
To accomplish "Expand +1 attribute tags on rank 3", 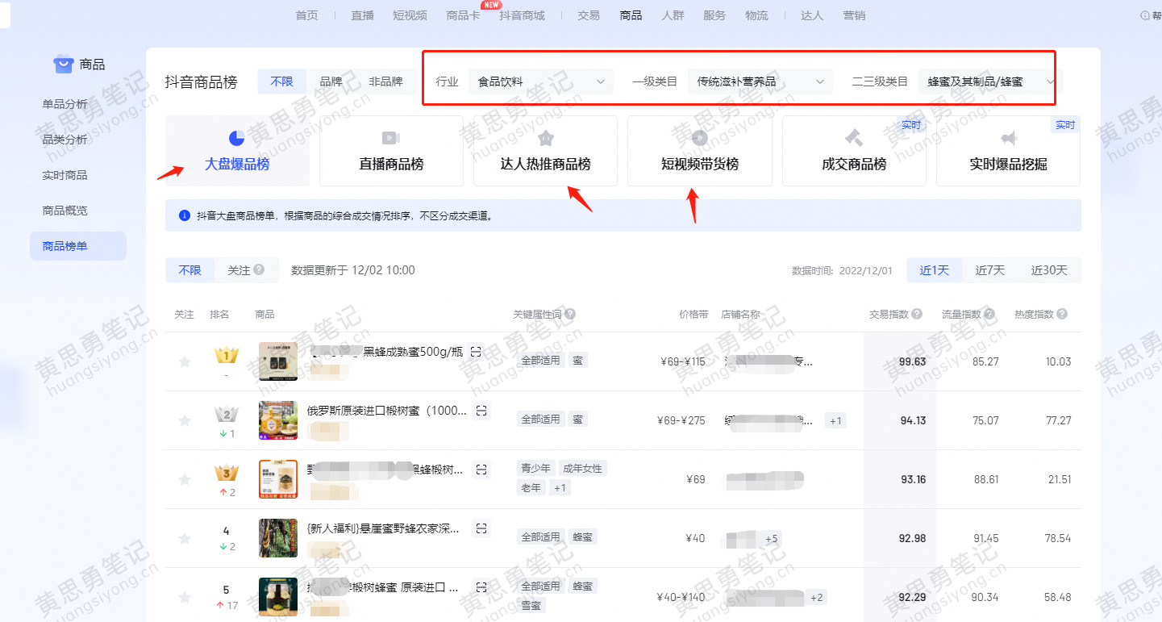I will (x=559, y=488).
